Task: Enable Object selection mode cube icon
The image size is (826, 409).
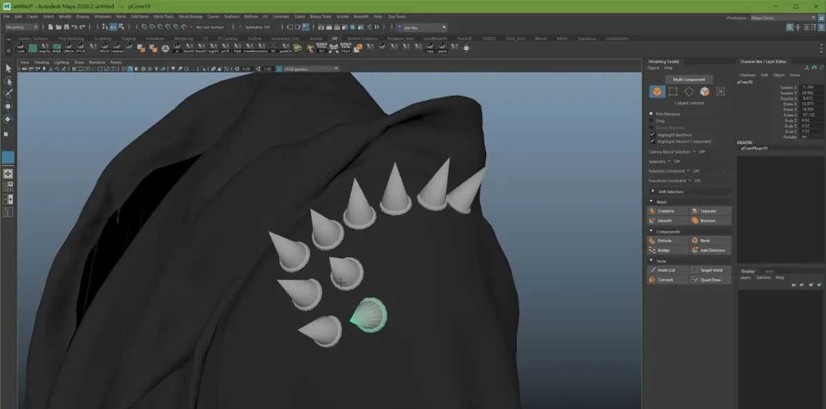Action: point(657,92)
